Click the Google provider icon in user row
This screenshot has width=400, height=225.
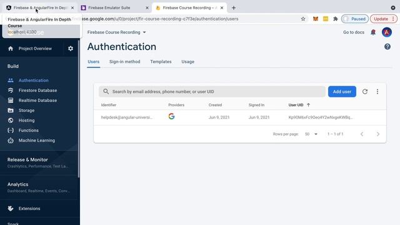[171, 116]
